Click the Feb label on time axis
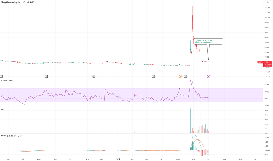 pyautogui.click(x=132, y=159)
